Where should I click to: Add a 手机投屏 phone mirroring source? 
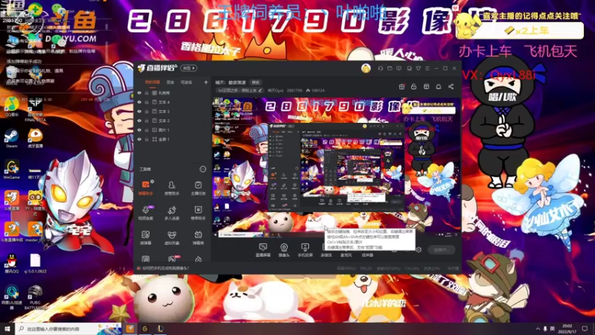point(305,250)
